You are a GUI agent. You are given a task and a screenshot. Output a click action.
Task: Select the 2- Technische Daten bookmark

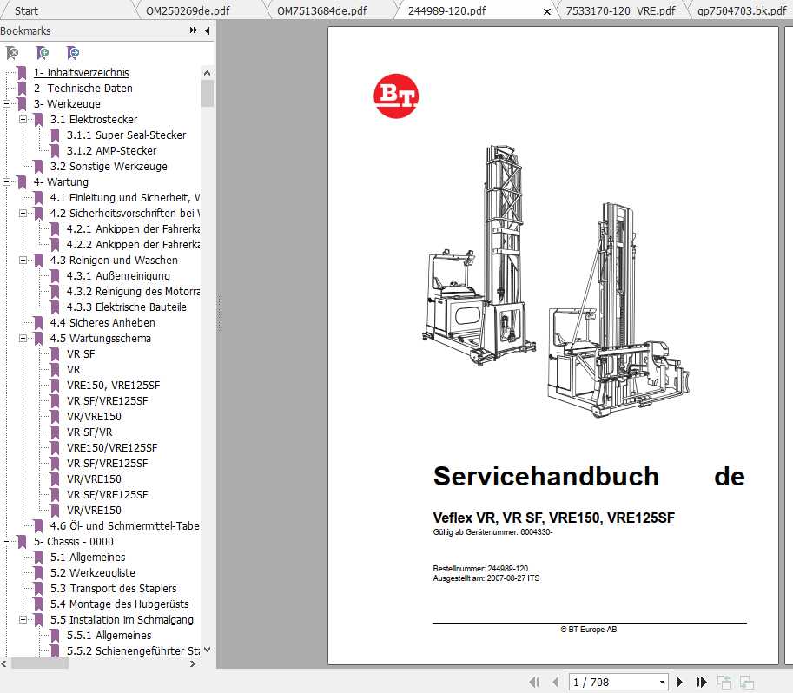[x=83, y=89]
